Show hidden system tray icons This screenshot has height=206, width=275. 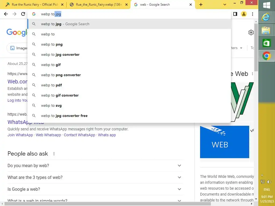pyautogui.click(x=262, y=175)
